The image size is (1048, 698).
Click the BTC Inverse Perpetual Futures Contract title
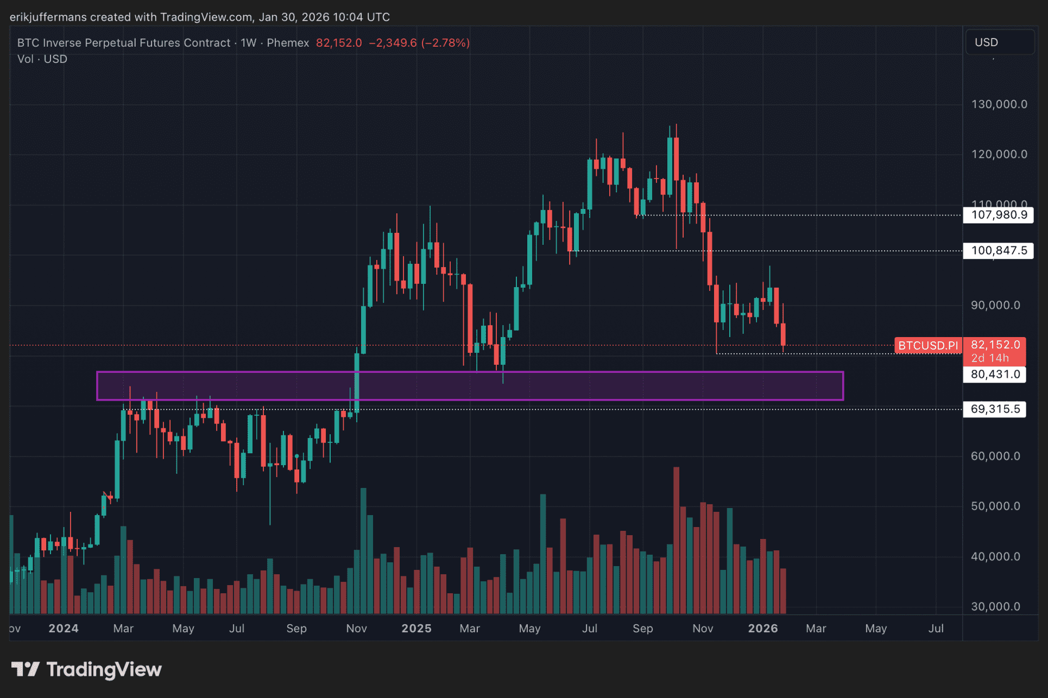pos(124,43)
